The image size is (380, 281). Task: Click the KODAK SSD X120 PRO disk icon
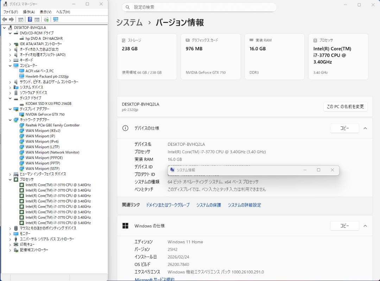pos(21,104)
